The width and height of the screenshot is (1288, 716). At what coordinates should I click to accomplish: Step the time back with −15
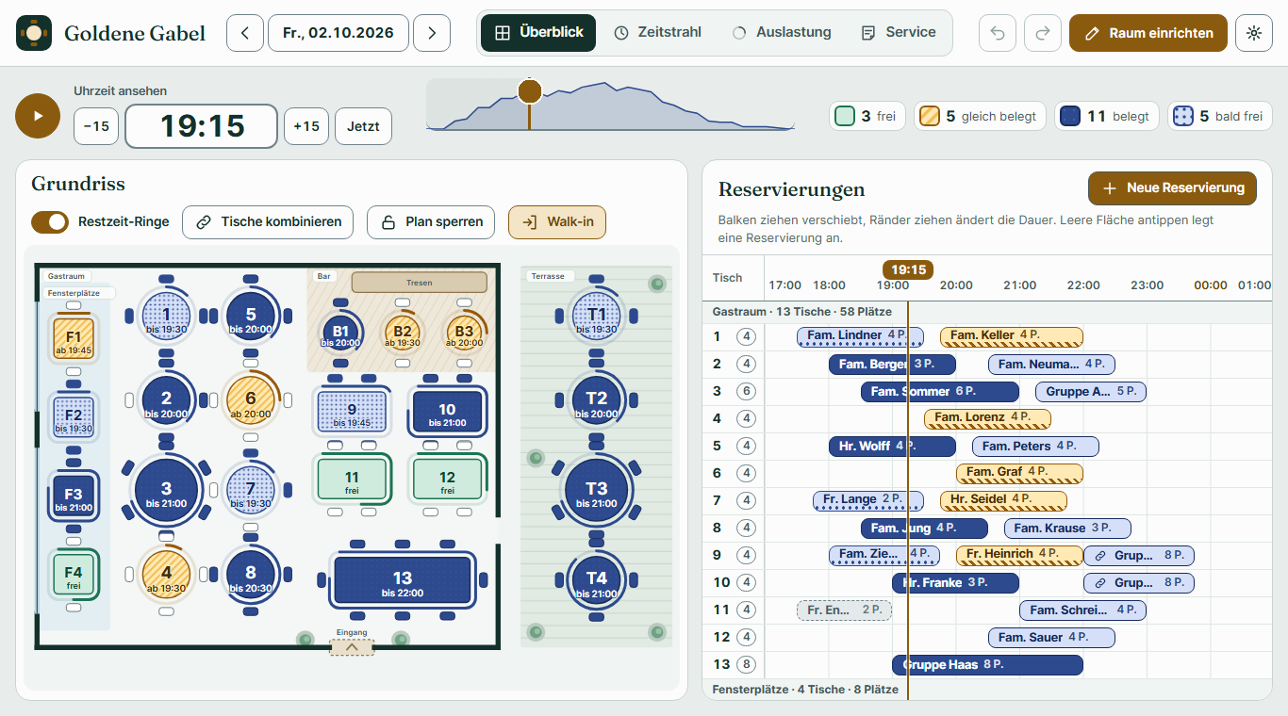click(96, 126)
